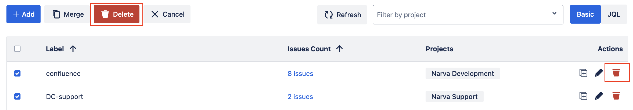Edit the DC-support label with pencil icon

(599, 96)
